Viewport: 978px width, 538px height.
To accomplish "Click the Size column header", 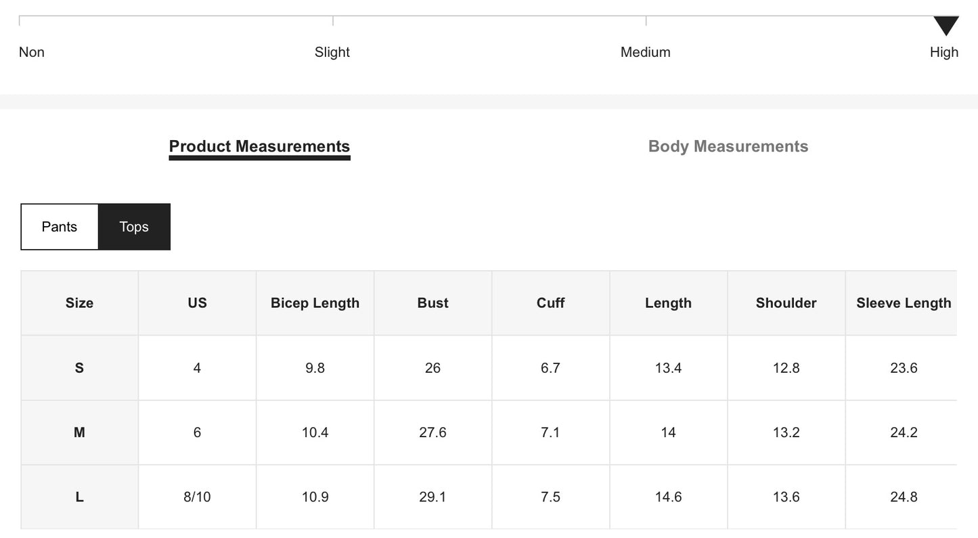I will pyautogui.click(x=79, y=303).
